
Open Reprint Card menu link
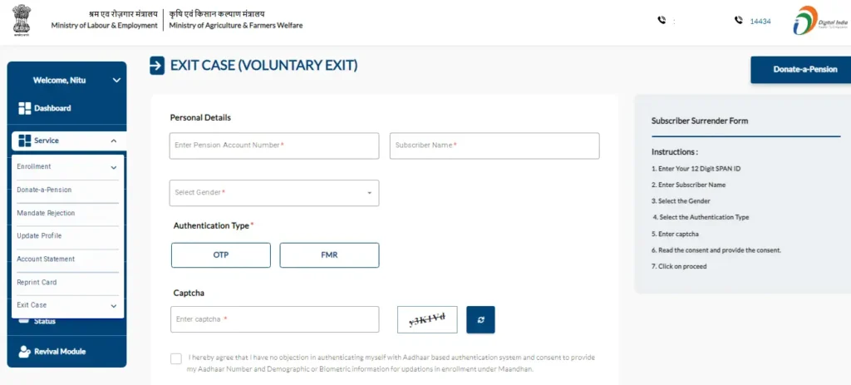click(x=37, y=283)
